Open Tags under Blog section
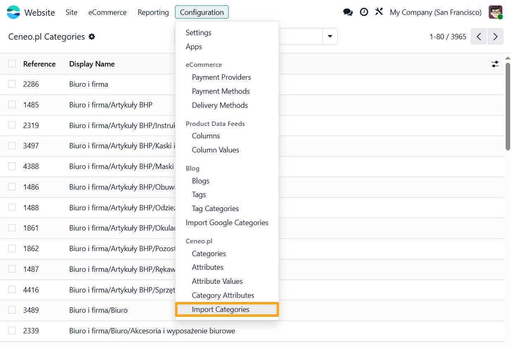511x347 pixels. 199,195
